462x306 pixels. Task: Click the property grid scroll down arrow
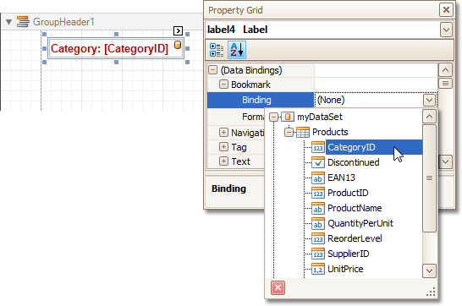coord(445,161)
